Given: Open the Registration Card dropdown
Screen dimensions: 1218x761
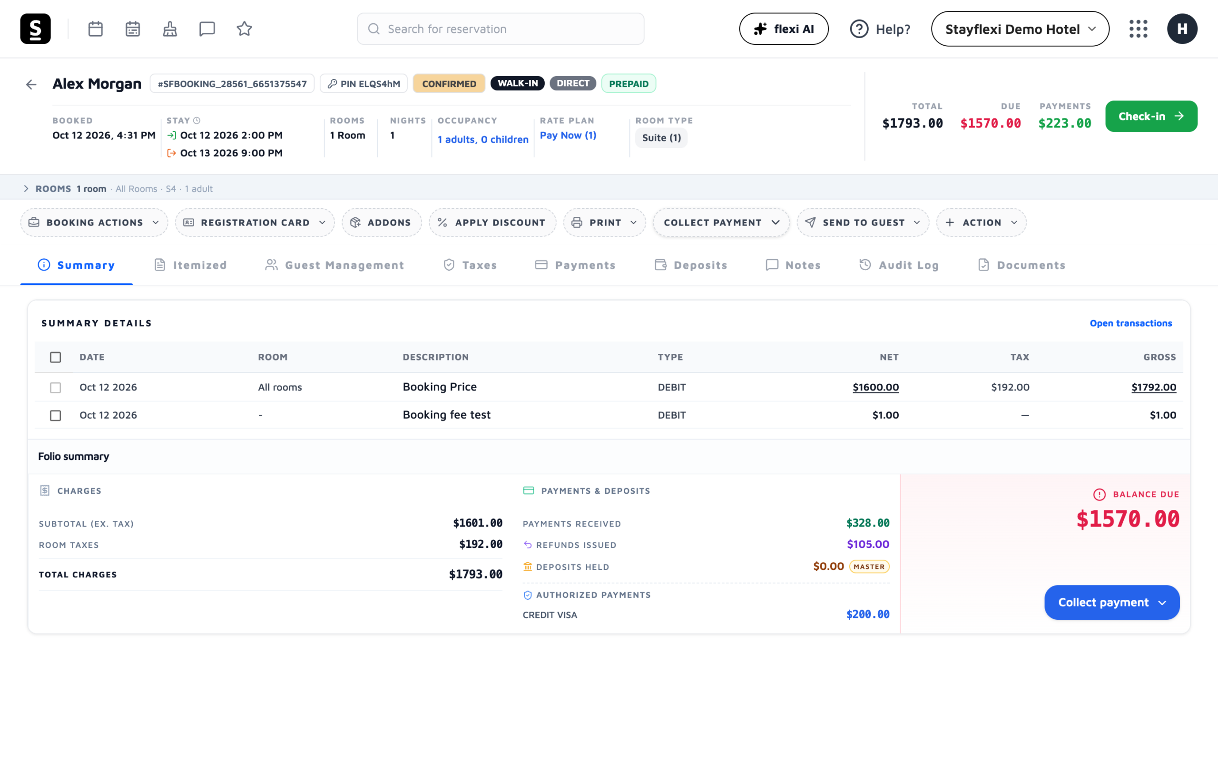Looking at the screenshot, I should coord(255,223).
